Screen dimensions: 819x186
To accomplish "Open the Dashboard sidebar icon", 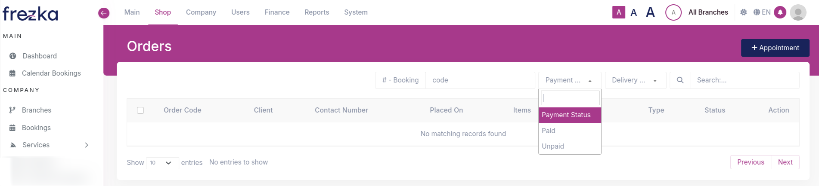I will pos(13,56).
